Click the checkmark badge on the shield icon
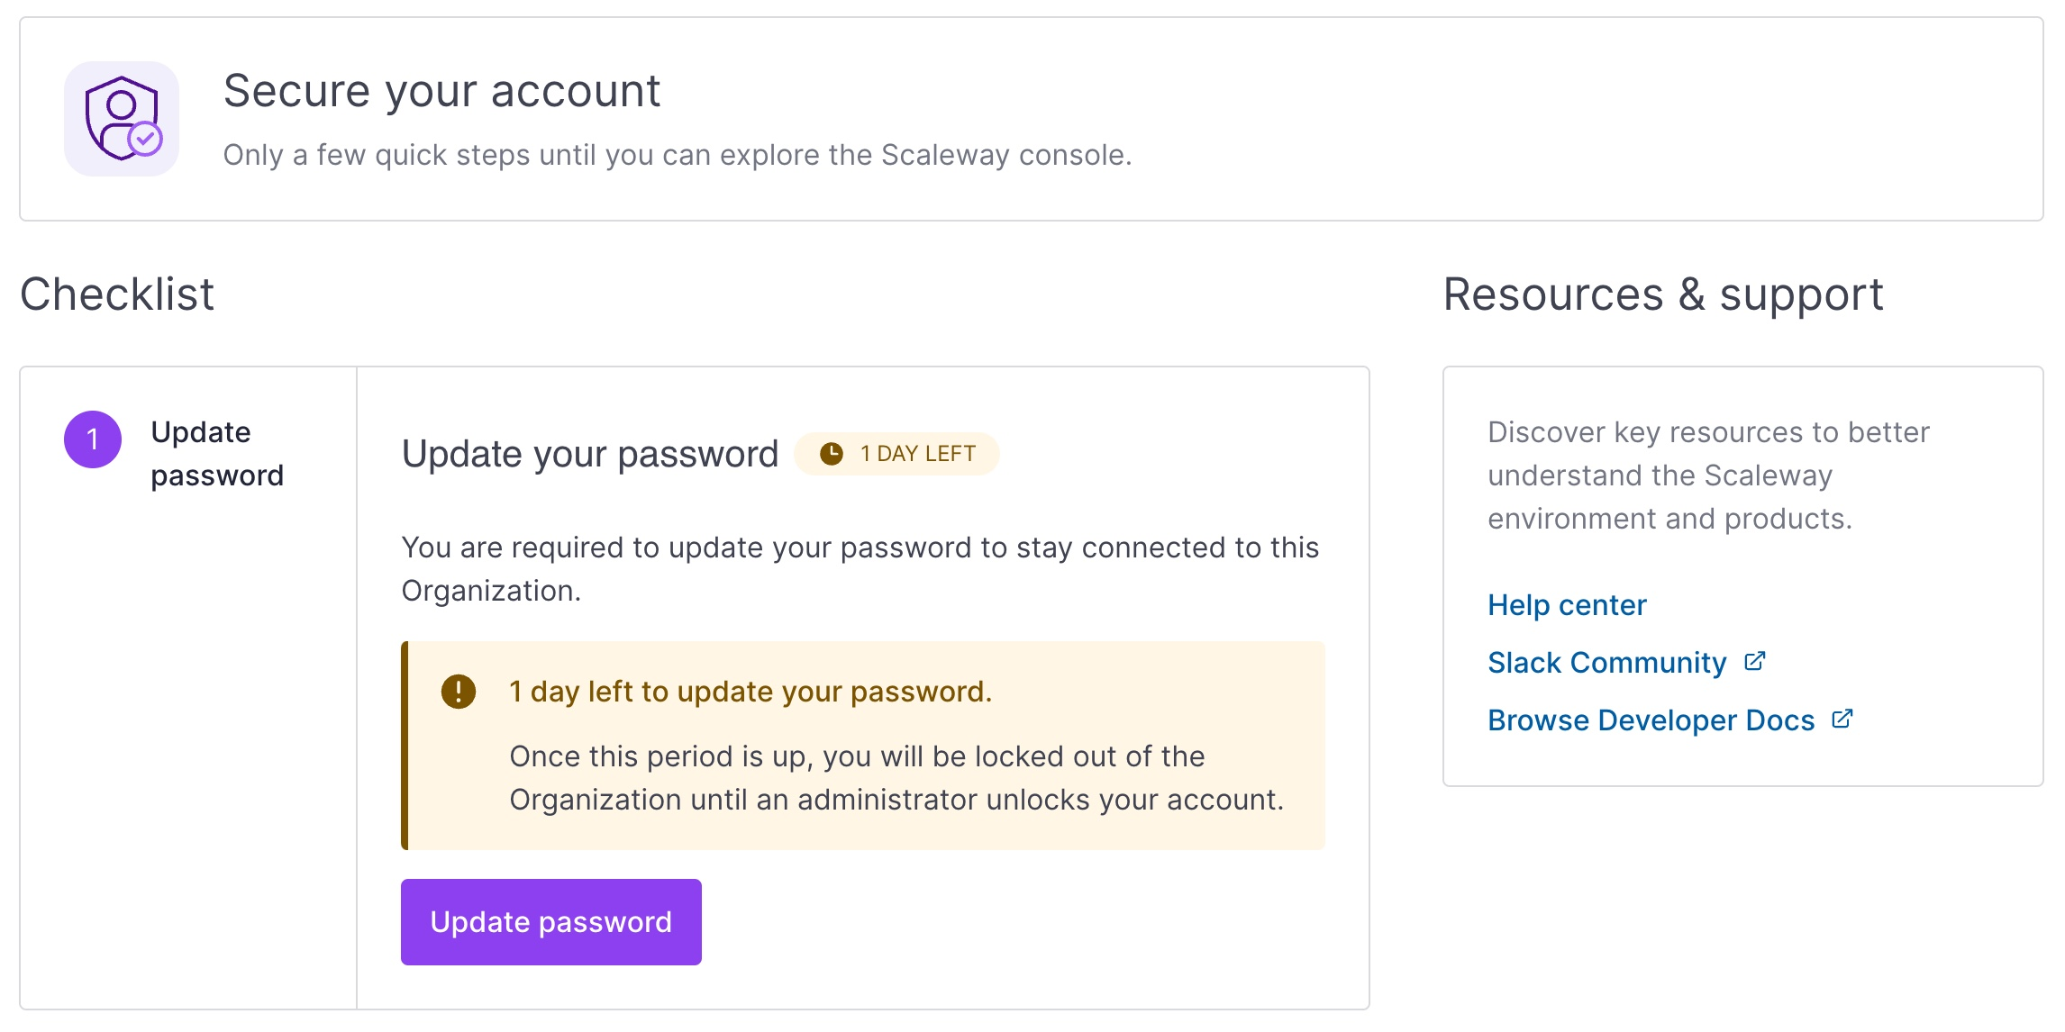The image size is (2065, 1032). 146,139
